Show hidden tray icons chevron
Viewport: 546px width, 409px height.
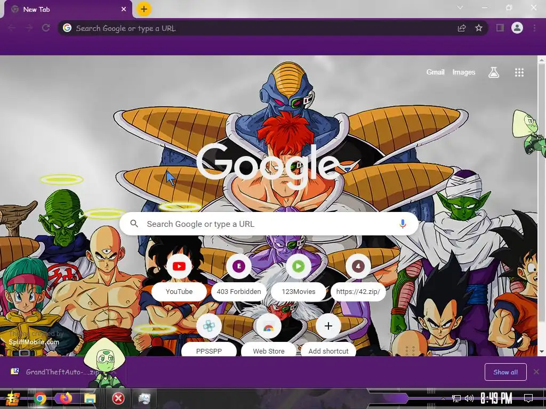pyautogui.click(x=443, y=398)
